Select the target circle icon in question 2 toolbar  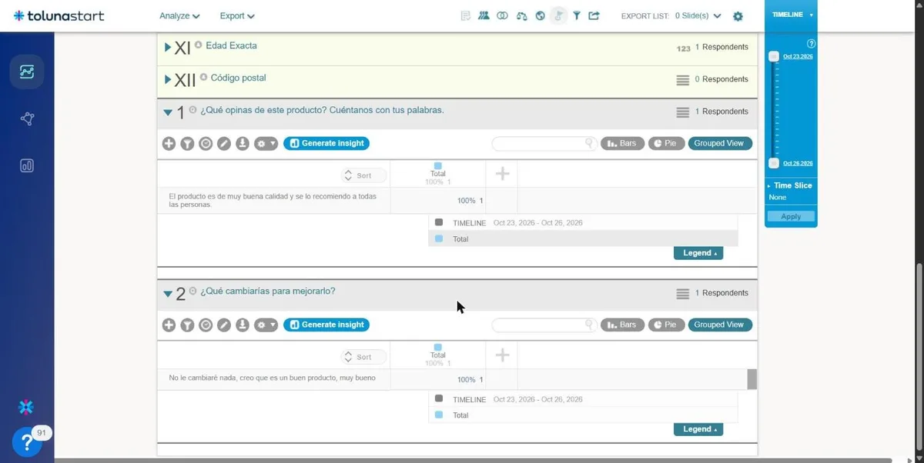[206, 325]
